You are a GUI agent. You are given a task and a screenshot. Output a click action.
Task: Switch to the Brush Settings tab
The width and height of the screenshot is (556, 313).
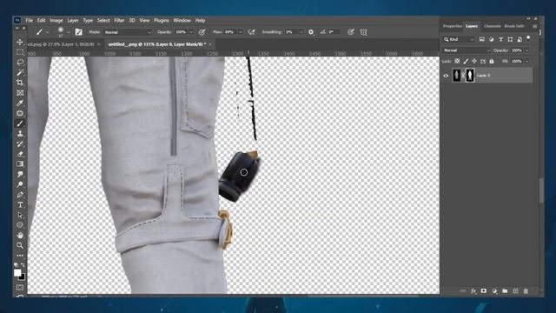[x=514, y=26]
